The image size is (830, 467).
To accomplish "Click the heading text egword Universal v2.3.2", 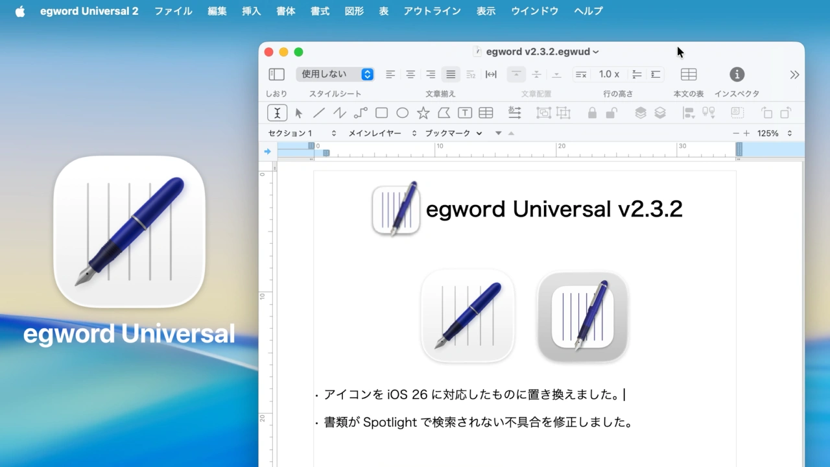I will pyautogui.click(x=554, y=209).
